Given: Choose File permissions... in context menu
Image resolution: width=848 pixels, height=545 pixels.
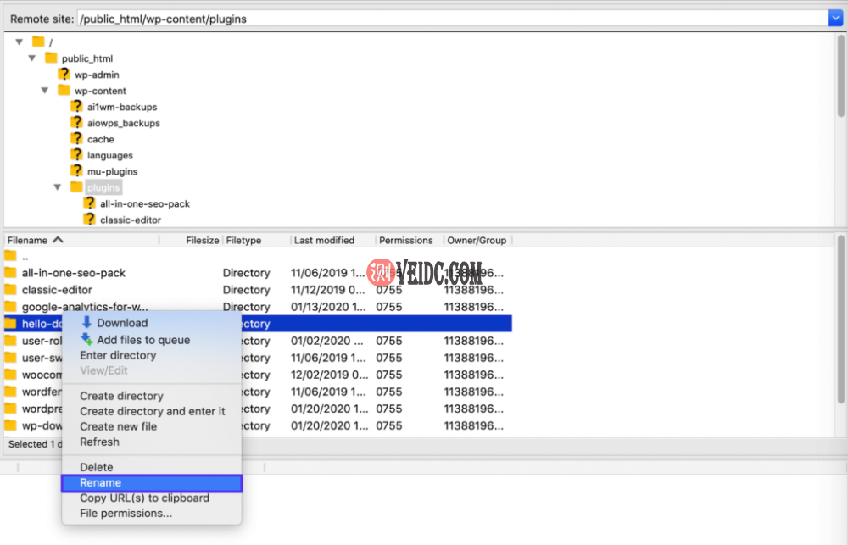Looking at the screenshot, I should point(126,514).
